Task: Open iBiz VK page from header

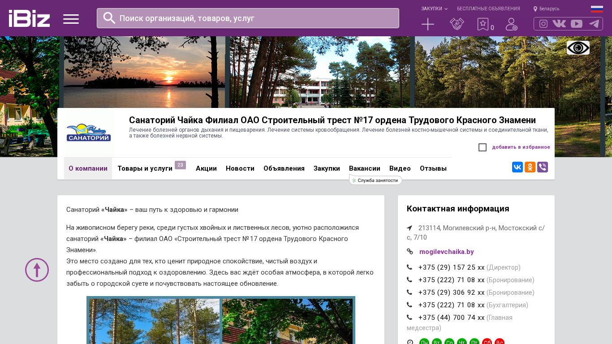Action: point(559,24)
